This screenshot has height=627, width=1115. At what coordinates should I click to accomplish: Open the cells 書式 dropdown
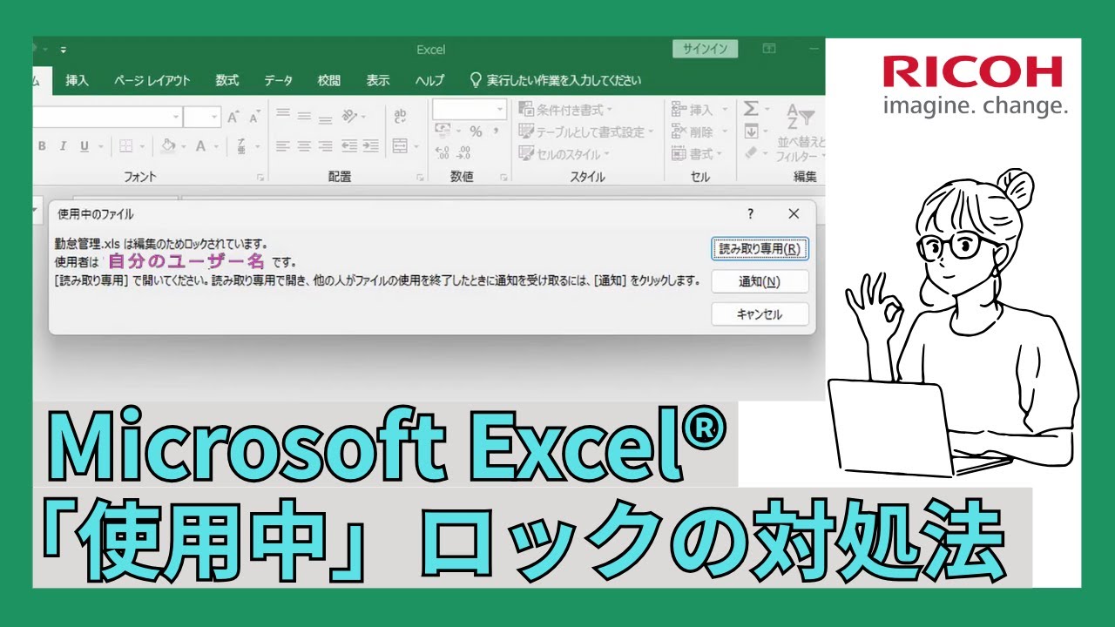click(699, 154)
